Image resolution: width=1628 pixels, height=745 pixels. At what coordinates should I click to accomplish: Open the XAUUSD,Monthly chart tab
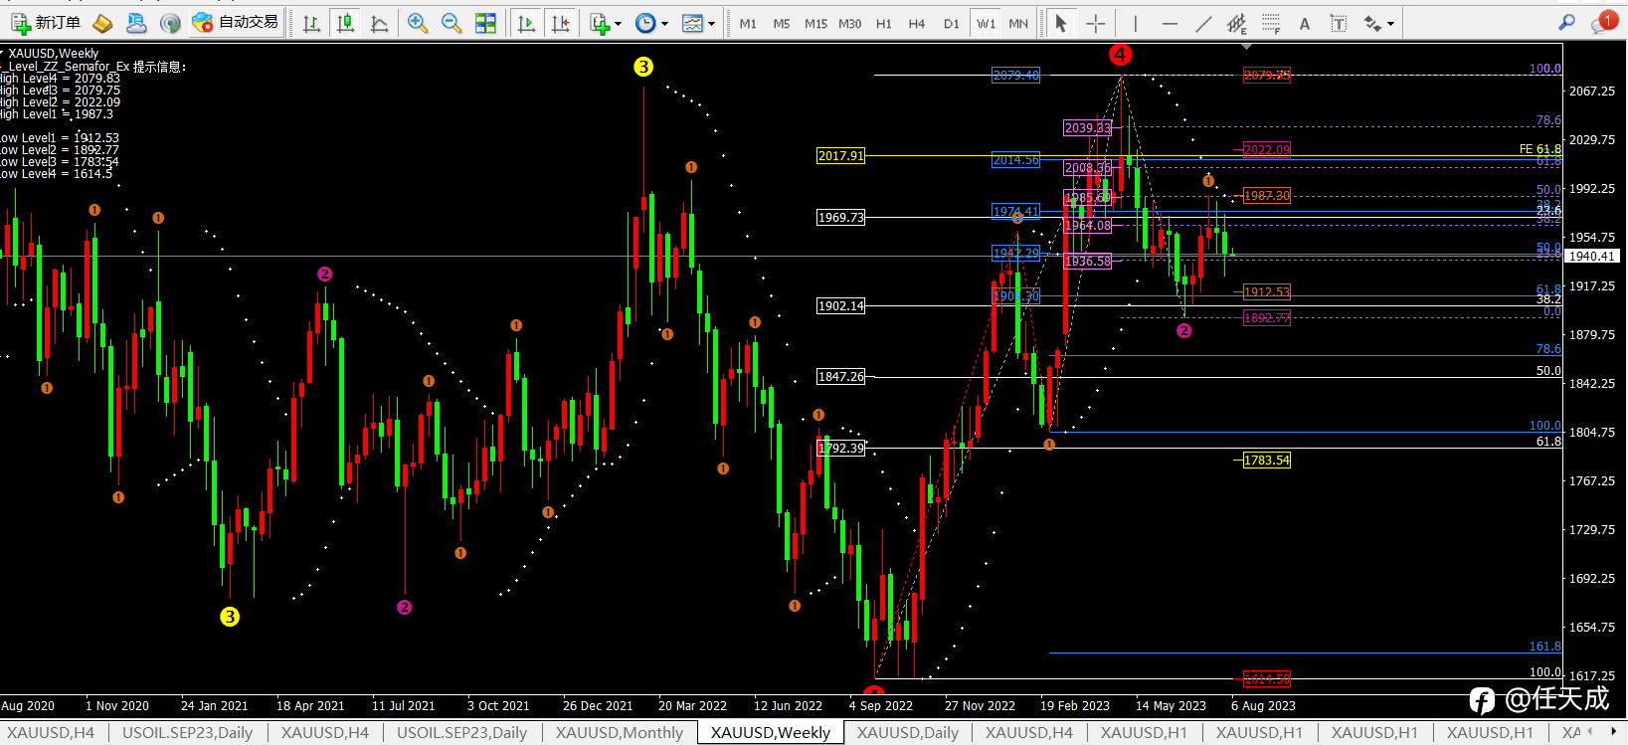pyautogui.click(x=620, y=733)
